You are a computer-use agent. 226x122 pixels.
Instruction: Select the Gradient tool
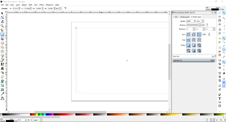[x=2, y=85]
